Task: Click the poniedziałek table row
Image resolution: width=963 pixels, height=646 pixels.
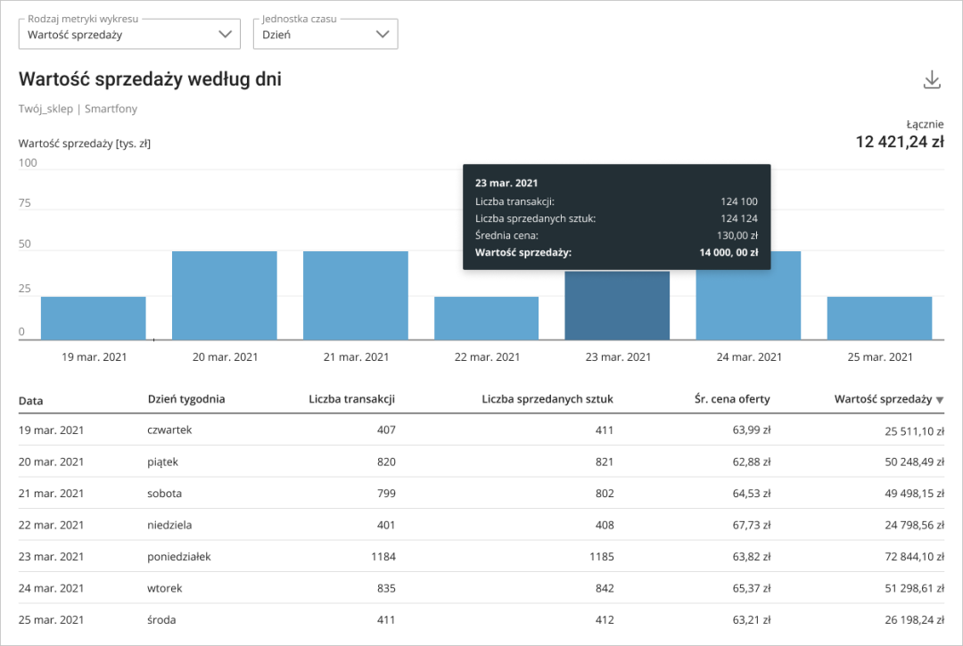Action: pos(481,557)
